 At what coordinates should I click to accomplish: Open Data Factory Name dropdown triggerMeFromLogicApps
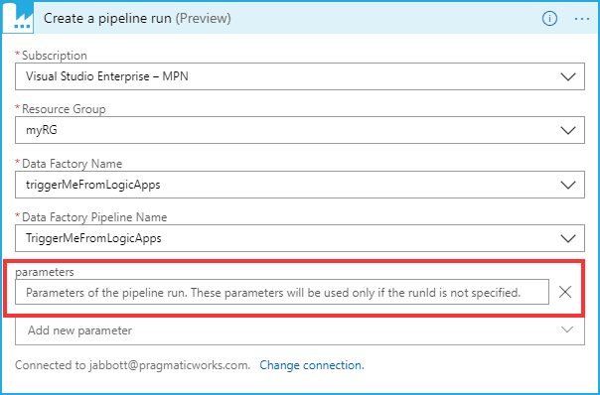pyautogui.click(x=300, y=185)
